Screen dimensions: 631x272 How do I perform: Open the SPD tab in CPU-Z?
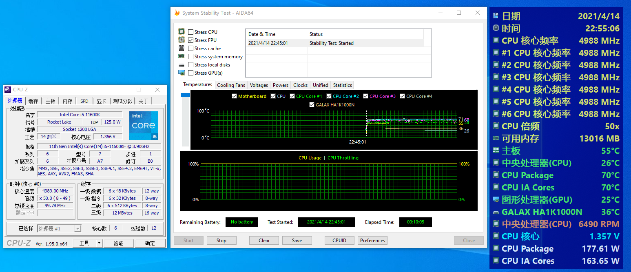coord(84,101)
